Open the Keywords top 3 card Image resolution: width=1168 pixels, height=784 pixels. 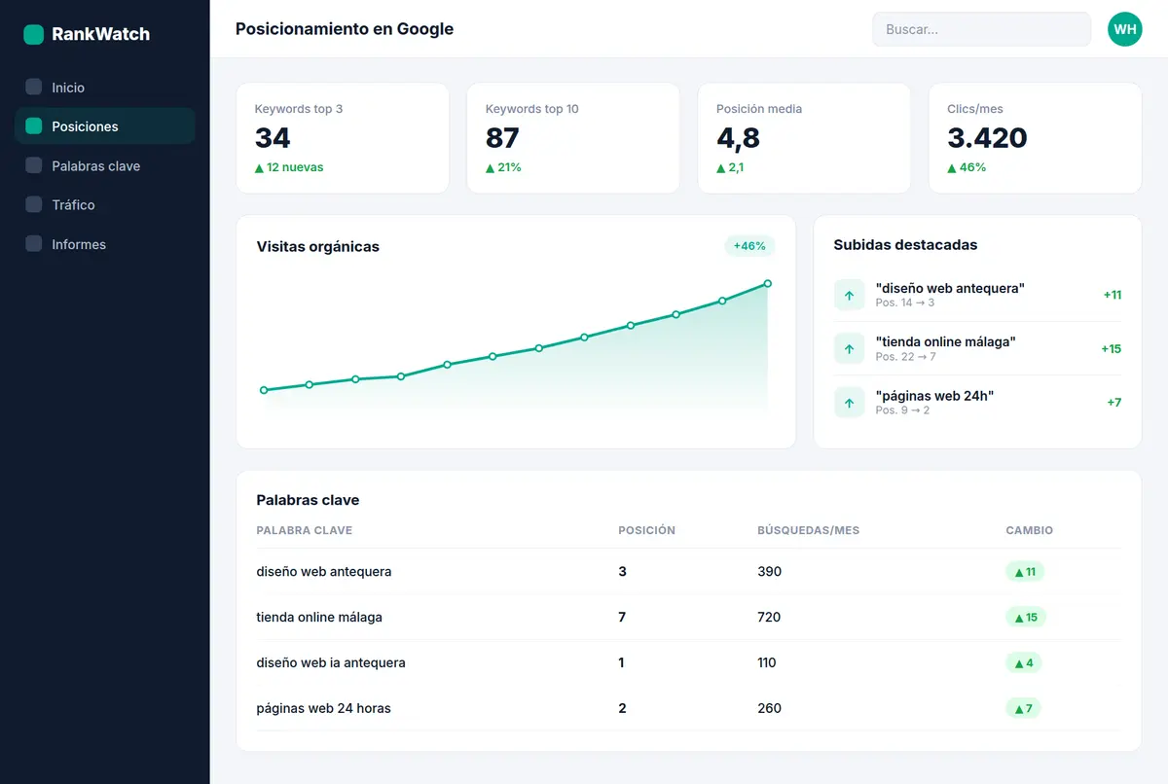click(x=343, y=138)
